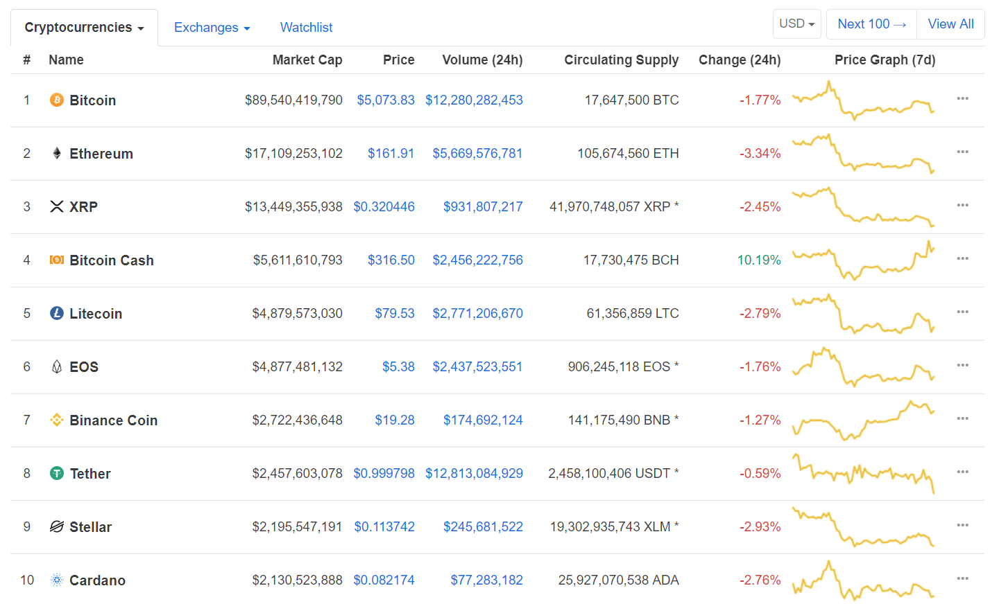This screenshot has width=990, height=604.
Task: Open the Bitcoin name link
Action: (92, 100)
